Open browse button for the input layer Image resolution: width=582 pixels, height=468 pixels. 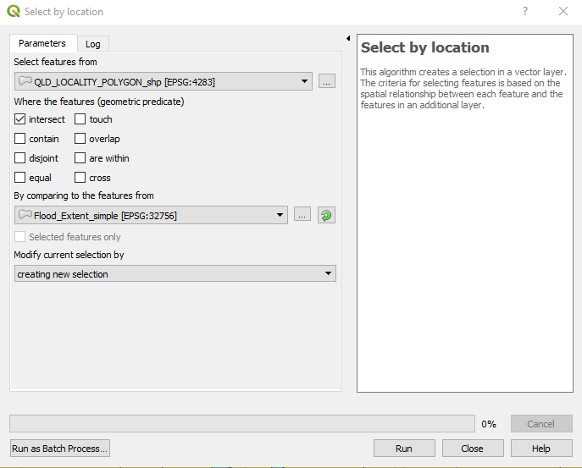[328, 81]
